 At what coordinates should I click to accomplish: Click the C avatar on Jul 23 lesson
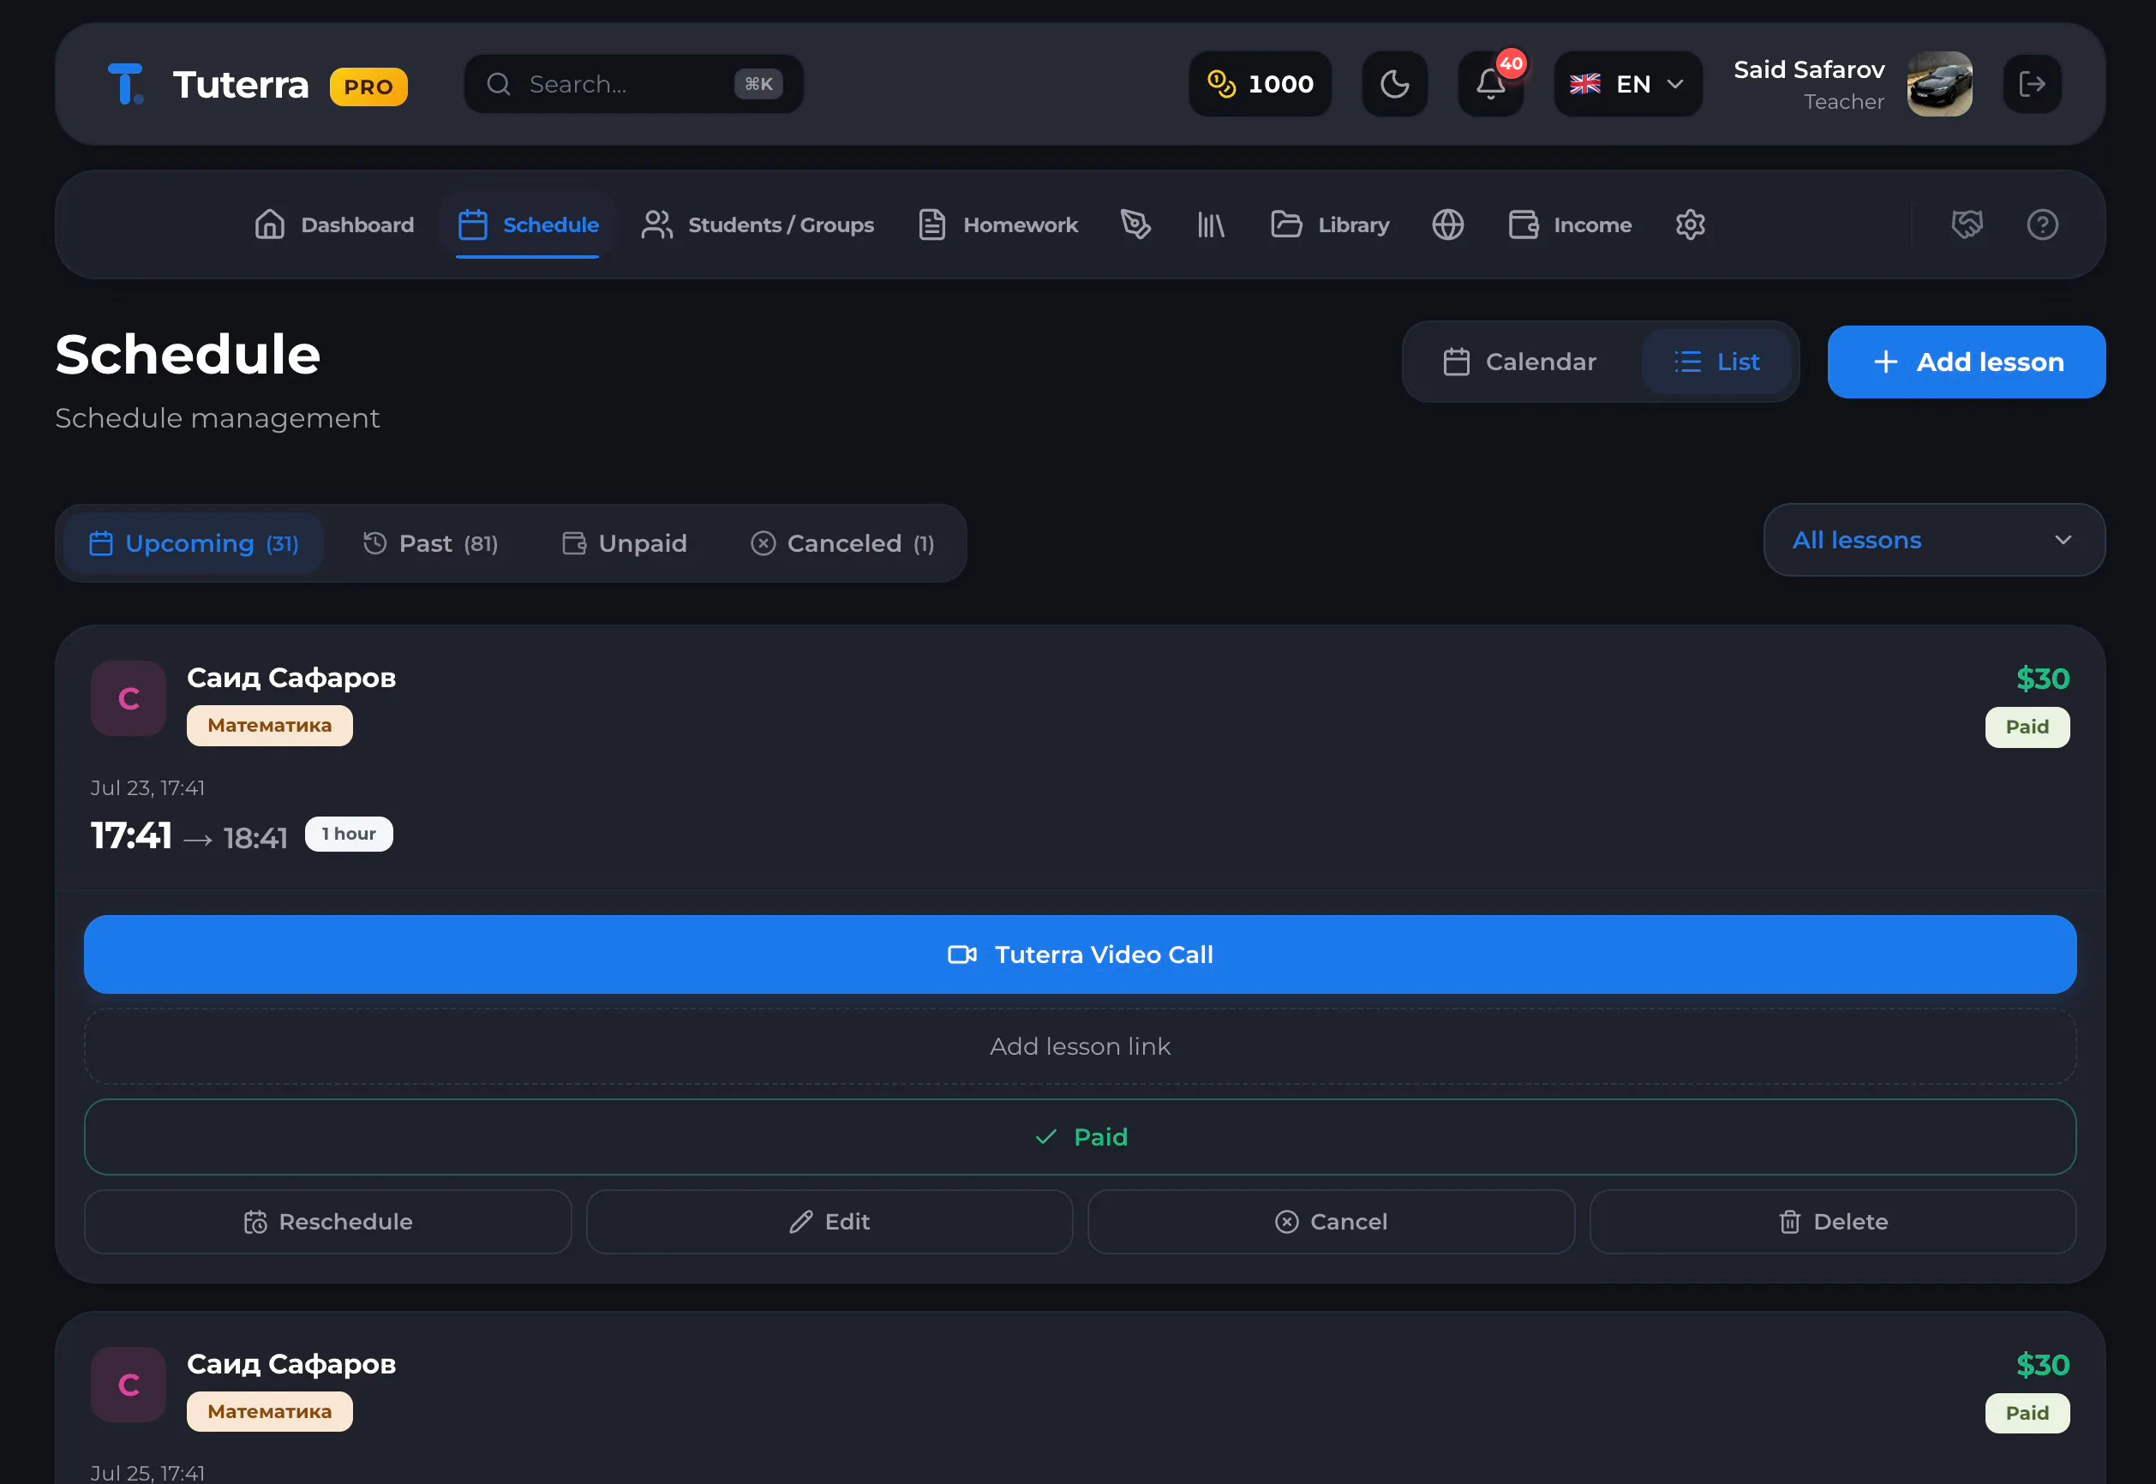[x=129, y=698]
